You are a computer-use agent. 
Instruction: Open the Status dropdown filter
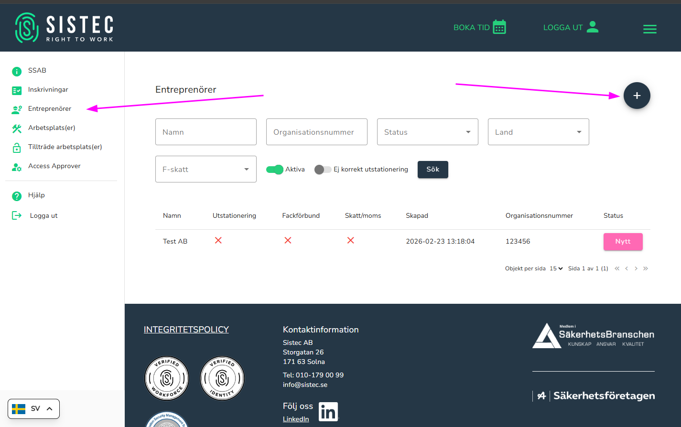tap(428, 132)
